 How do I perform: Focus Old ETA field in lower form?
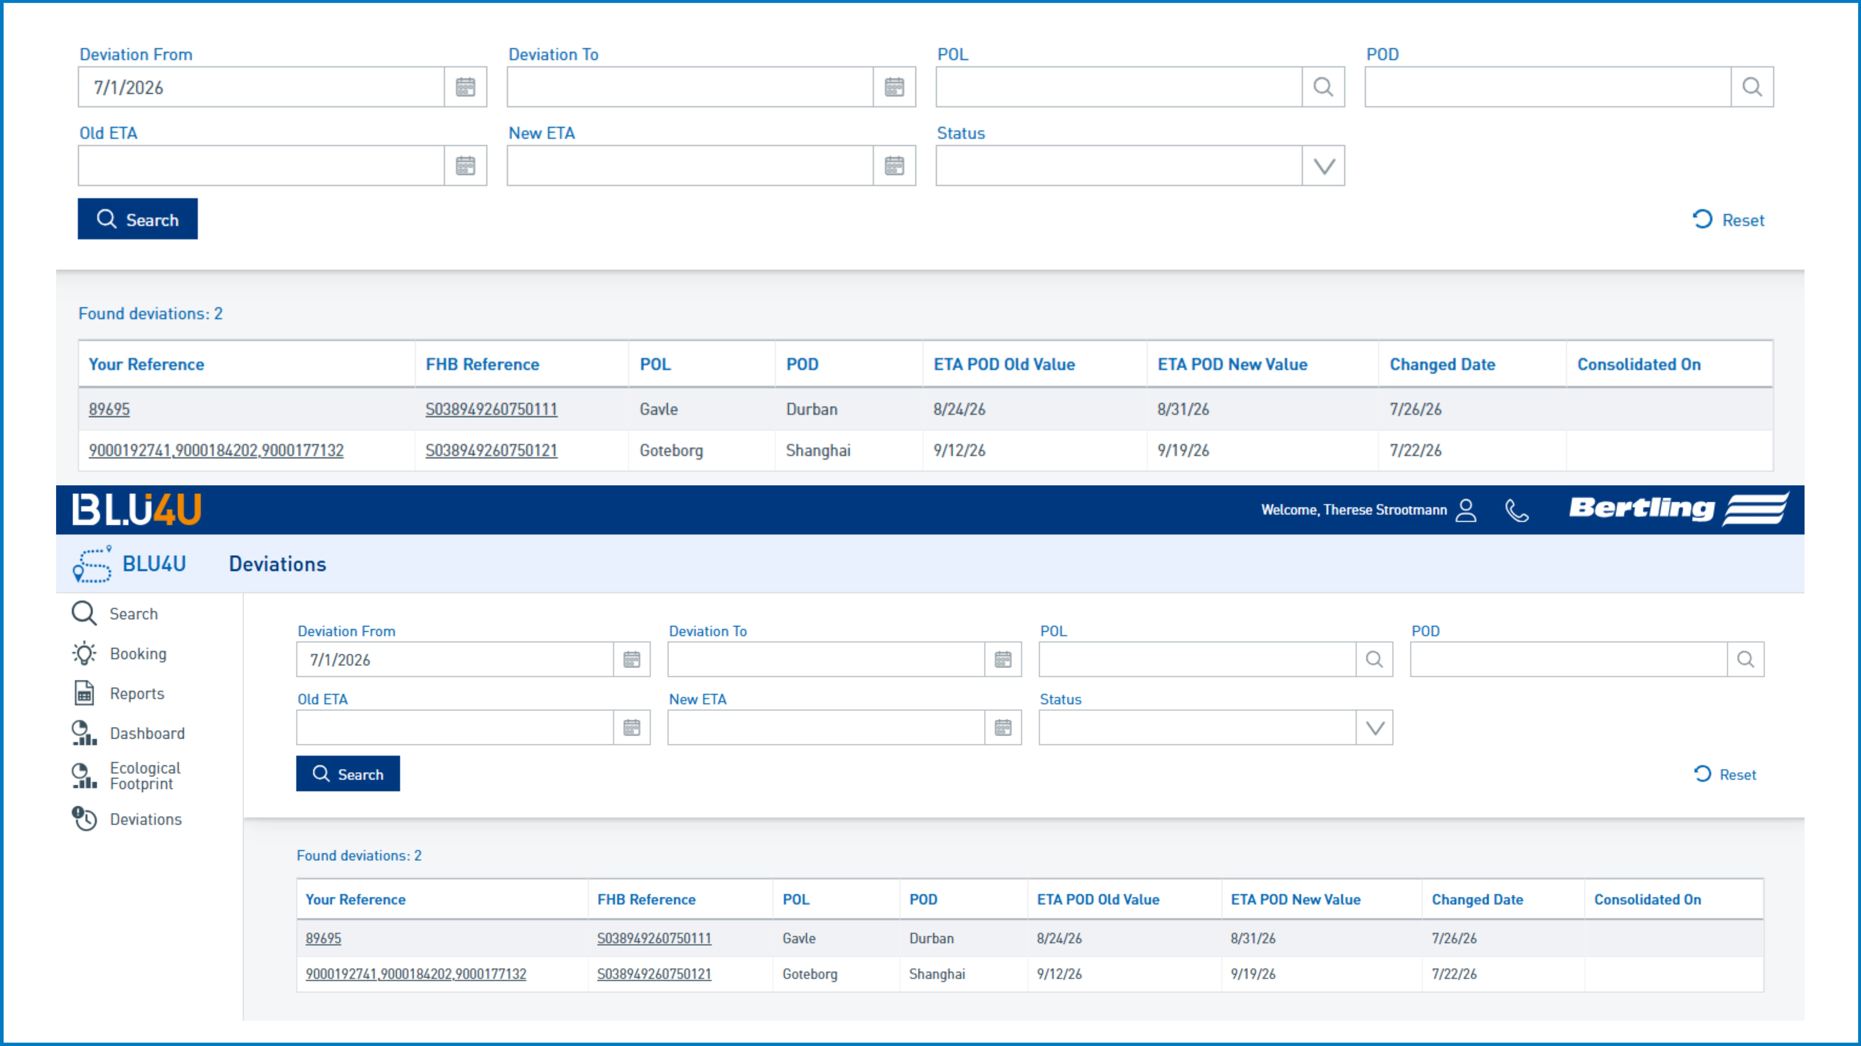455,728
